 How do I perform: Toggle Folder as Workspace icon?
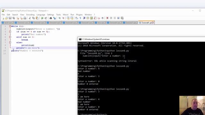pos(99,18)
